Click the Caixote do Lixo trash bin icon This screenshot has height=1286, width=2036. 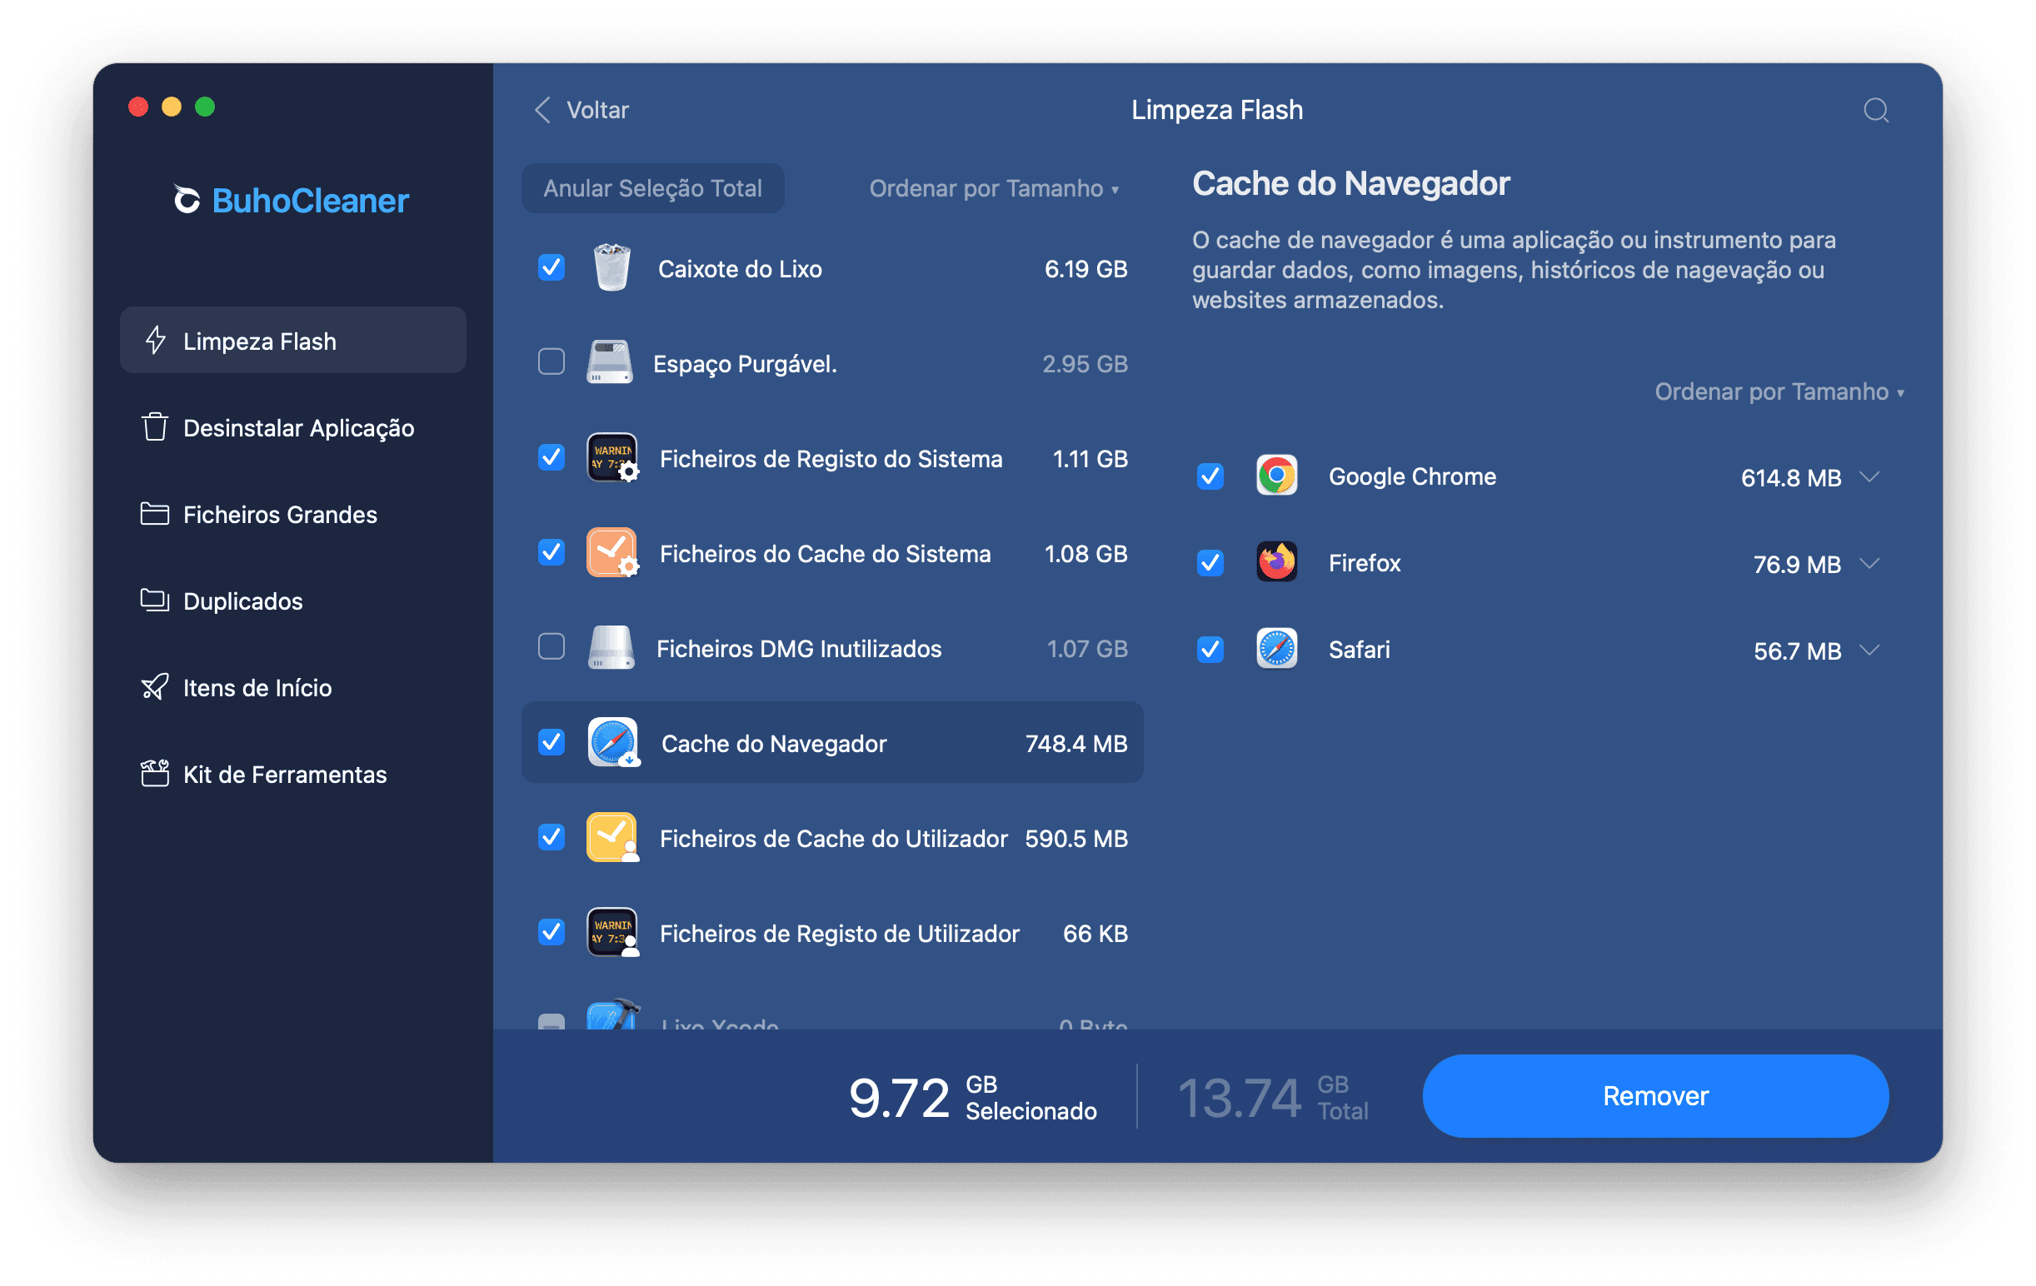click(x=611, y=268)
